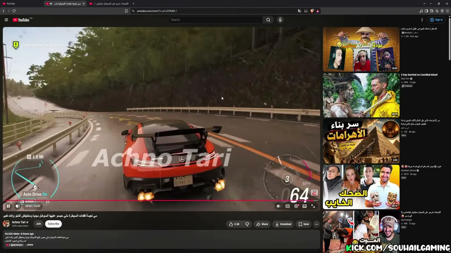The height and width of the screenshot is (253, 451).
Task: Open more actions below the video
Action: tap(316, 224)
